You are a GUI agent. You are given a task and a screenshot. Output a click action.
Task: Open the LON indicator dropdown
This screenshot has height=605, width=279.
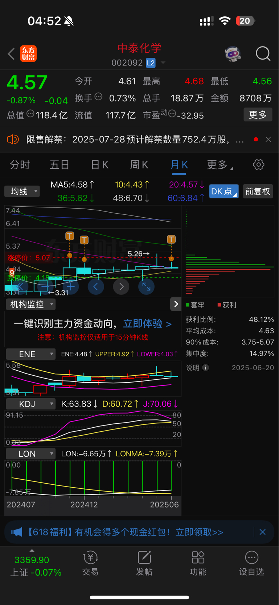point(30,454)
